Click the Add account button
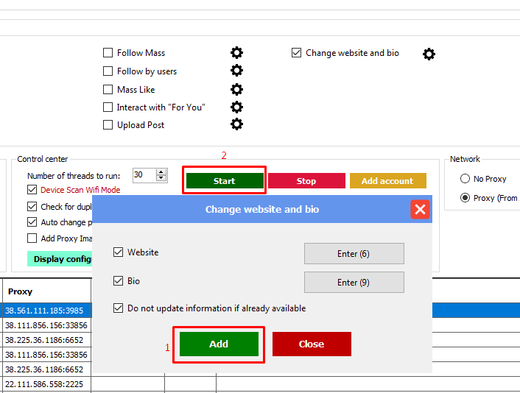The width and height of the screenshot is (520, 393). click(387, 181)
